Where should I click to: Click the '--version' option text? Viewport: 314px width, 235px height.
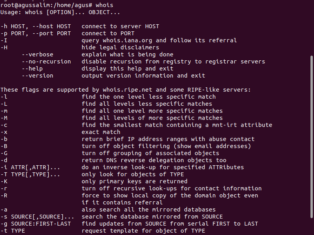(38, 76)
